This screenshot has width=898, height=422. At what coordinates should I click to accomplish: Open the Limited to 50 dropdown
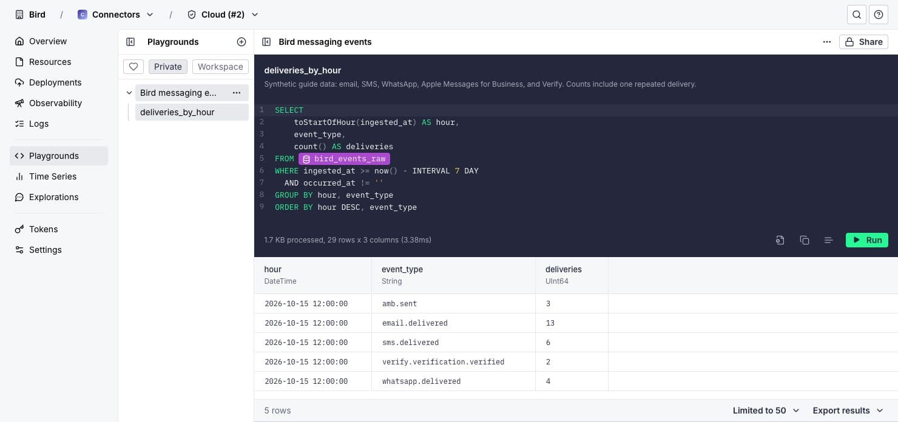766,410
